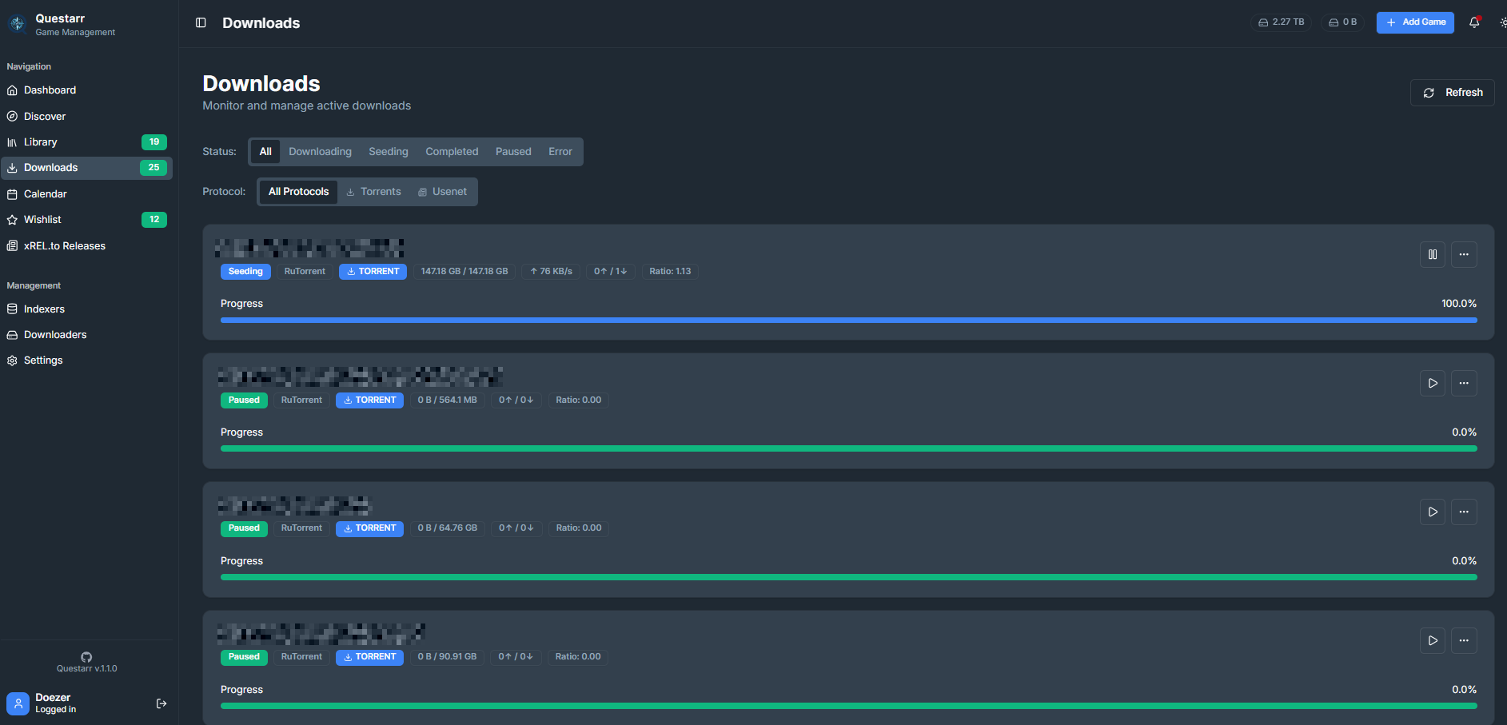This screenshot has width=1507, height=725.
Task: Resume the paused 64.76 GB torrent
Action: point(1432,512)
